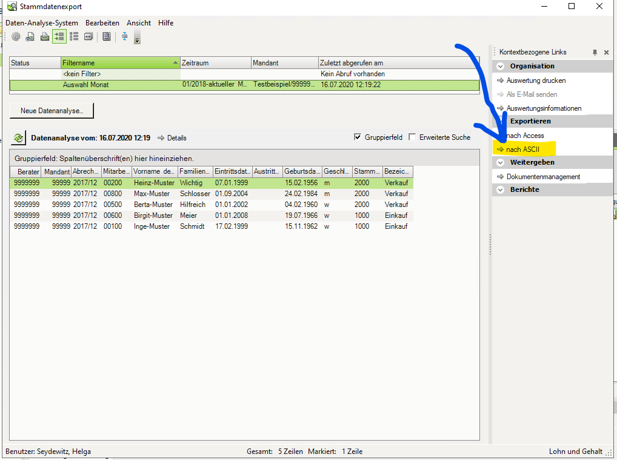Collapse the Organisation section

501,67
